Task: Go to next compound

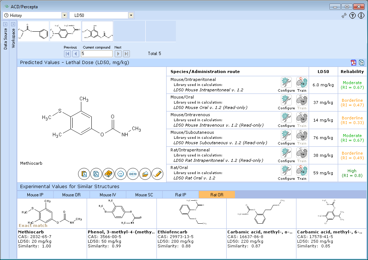Action: click(118, 54)
